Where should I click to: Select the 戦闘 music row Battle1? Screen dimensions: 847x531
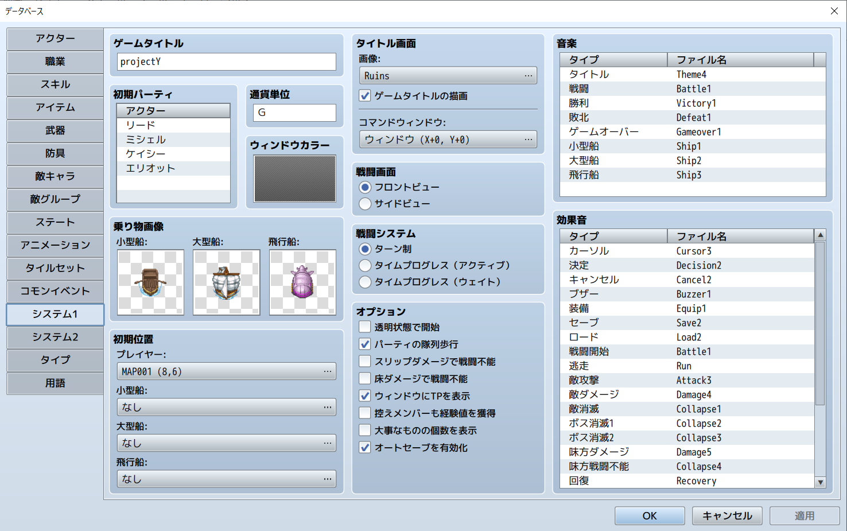(x=693, y=89)
